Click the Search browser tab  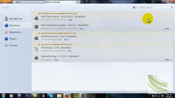tap(28, 2)
